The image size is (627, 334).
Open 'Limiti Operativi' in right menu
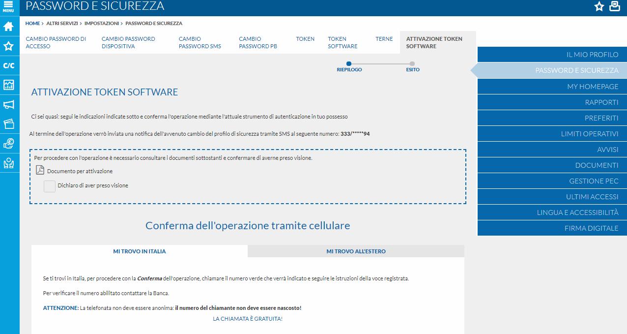click(589, 134)
